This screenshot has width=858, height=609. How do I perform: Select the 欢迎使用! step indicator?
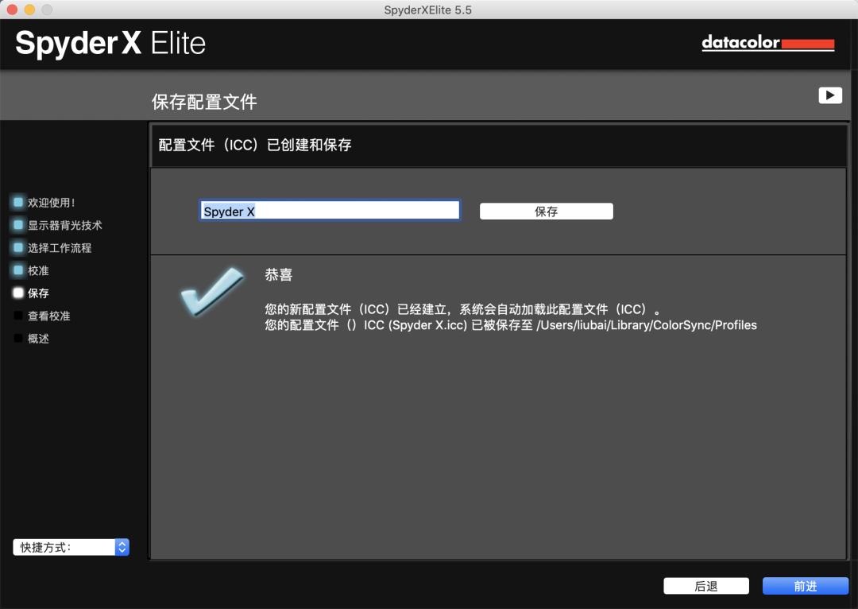(x=18, y=202)
